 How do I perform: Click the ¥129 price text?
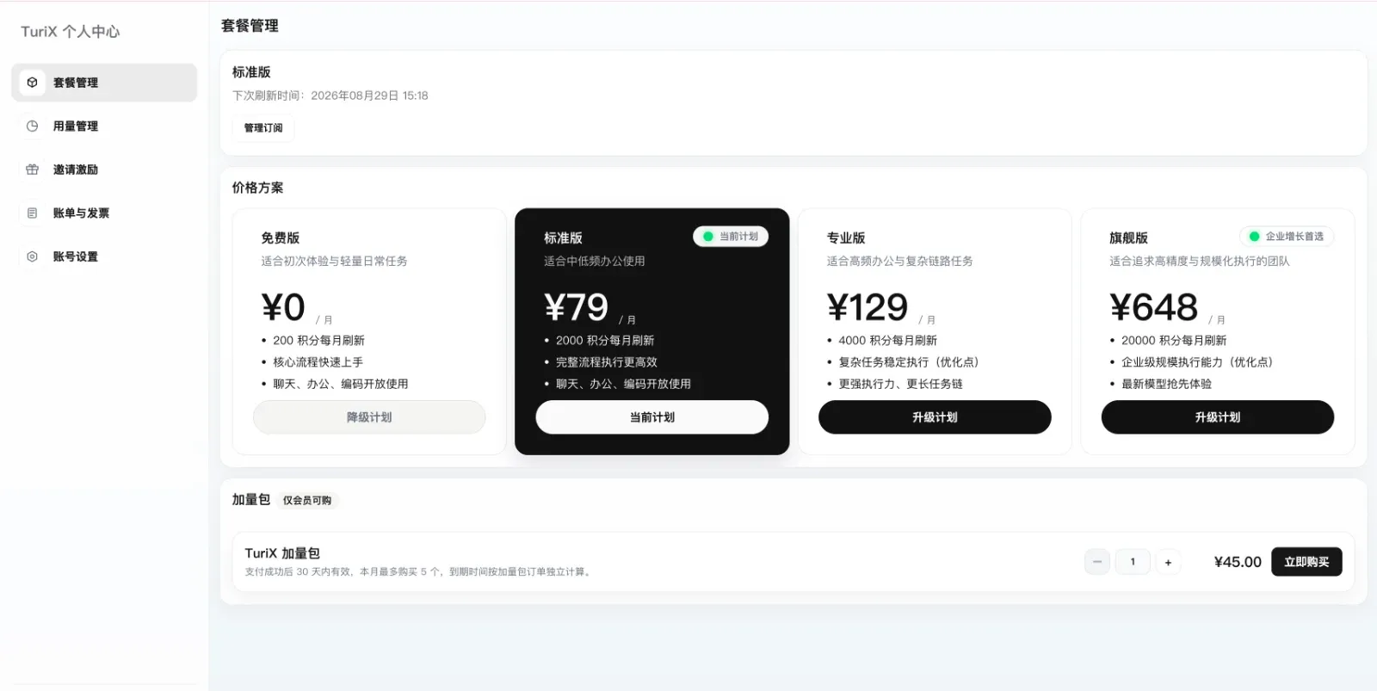(x=868, y=307)
